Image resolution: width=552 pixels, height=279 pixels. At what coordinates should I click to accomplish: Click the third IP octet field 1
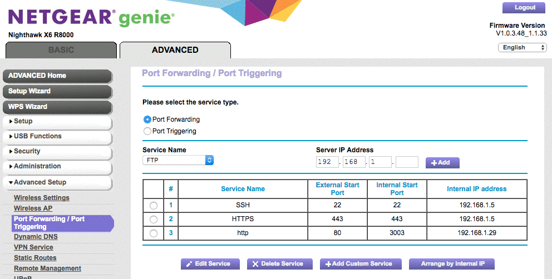point(380,162)
